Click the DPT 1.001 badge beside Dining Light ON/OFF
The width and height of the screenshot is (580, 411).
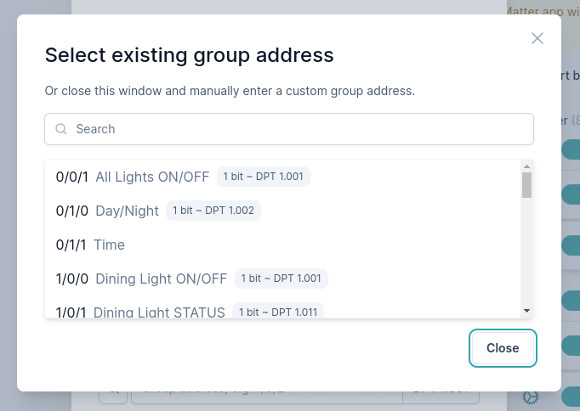pos(281,279)
